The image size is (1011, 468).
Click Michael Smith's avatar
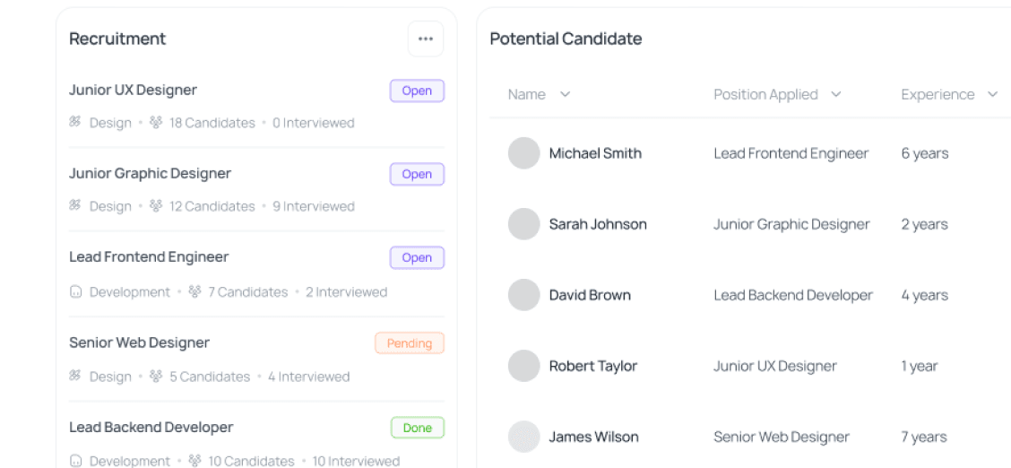click(524, 153)
